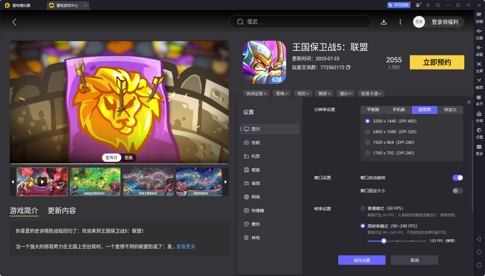Screen dimensions: 485x276
Task: Click the settings panel vertical scrollbar
Action: click(472, 165)
